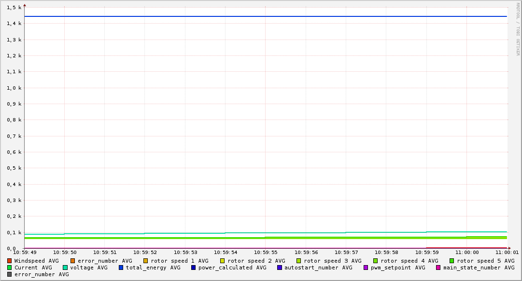This screenshot has height=281, width=522.
Task: Select the total_energy AVG legend label
Action: (x=153, y=268)
